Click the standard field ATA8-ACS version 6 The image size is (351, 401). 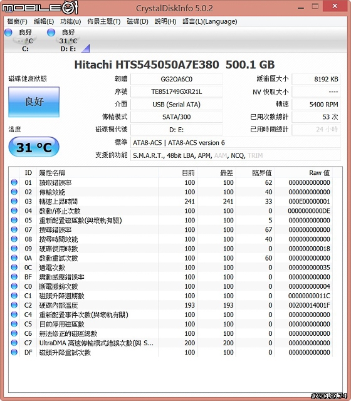point(236,142)
